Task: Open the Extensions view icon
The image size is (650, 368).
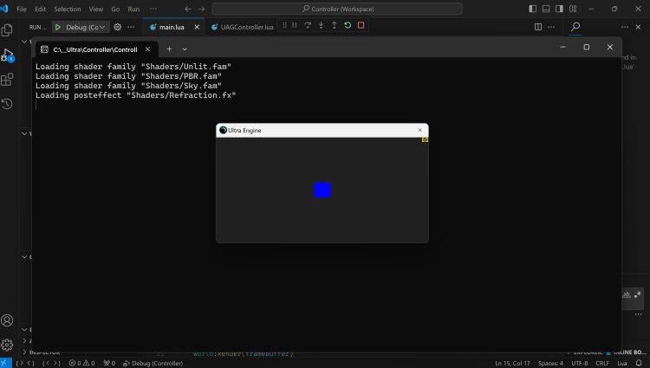Action: 7,80
